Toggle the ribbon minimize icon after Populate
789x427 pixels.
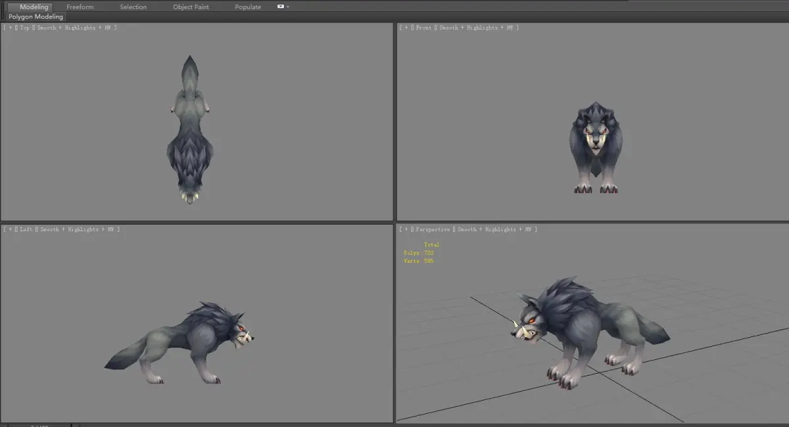click(x=281, y=7)
